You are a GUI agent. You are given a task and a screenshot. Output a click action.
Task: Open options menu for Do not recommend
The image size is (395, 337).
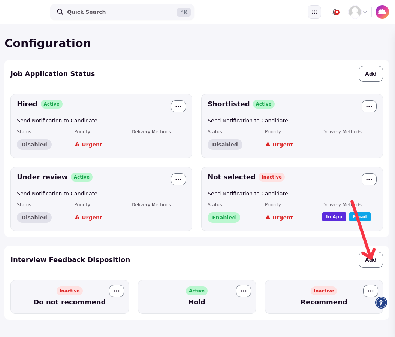coord(117,291)
